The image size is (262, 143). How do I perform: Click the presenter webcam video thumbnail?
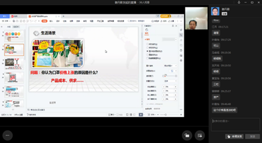point(196,18)
